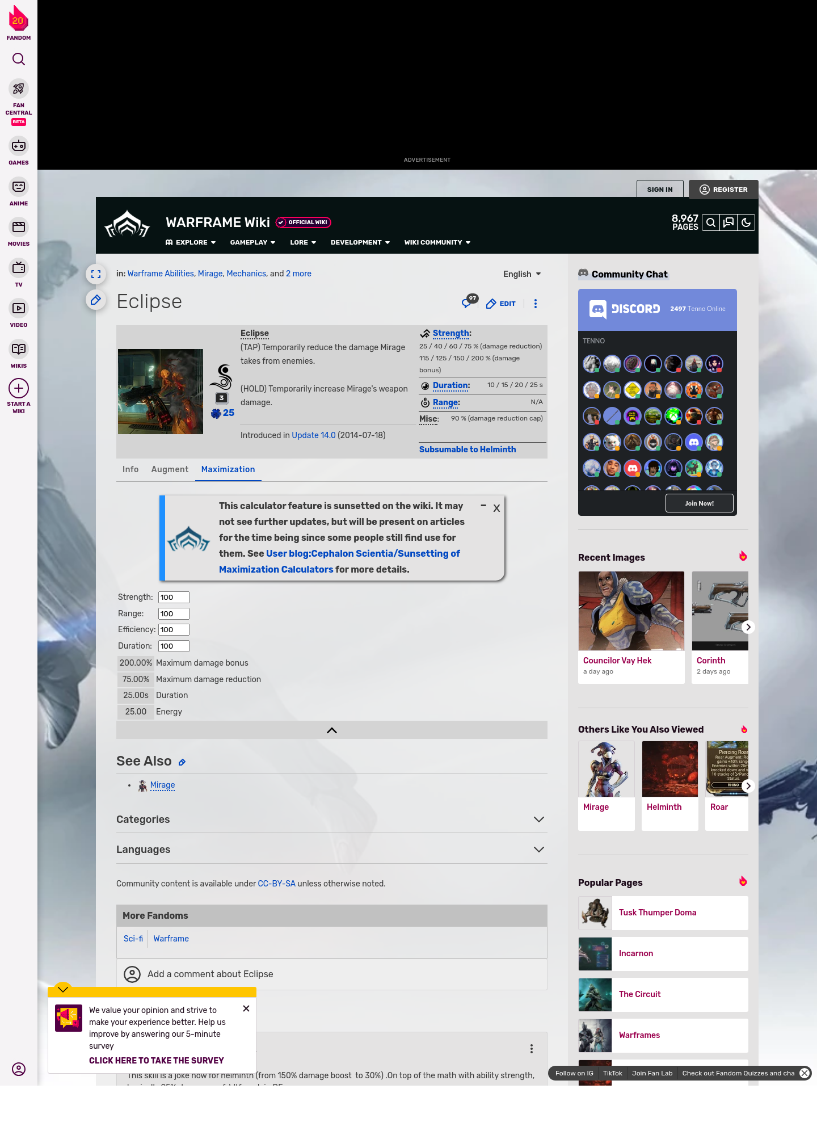Open the Mirage See Also link
This screenshot has height=1135, width=817.
pos(162,785)
